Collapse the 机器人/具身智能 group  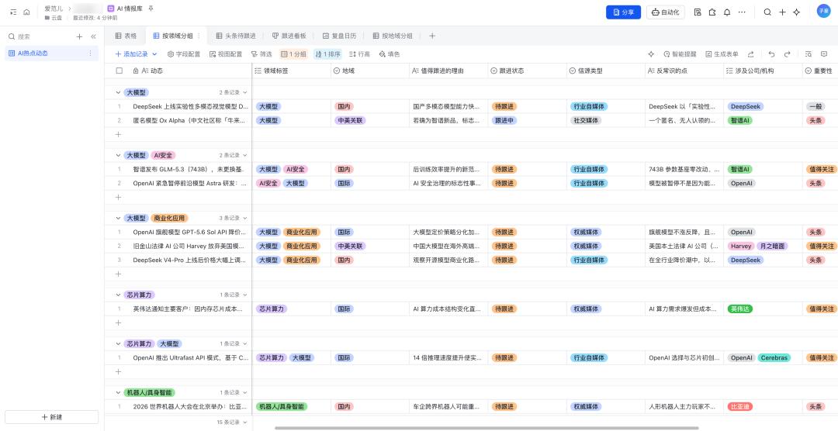click(x=119, y=392)
